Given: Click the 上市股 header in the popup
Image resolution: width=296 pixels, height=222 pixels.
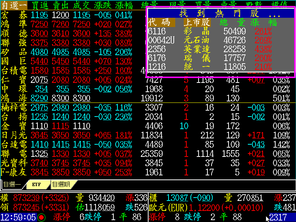Looking at the screenshot, I should click(197, 23).
